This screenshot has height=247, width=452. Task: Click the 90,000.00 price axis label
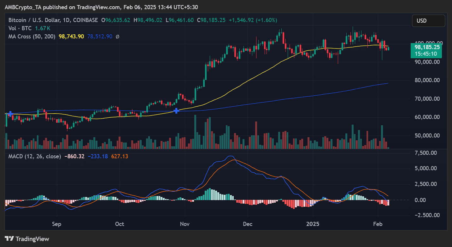[427, 62]
